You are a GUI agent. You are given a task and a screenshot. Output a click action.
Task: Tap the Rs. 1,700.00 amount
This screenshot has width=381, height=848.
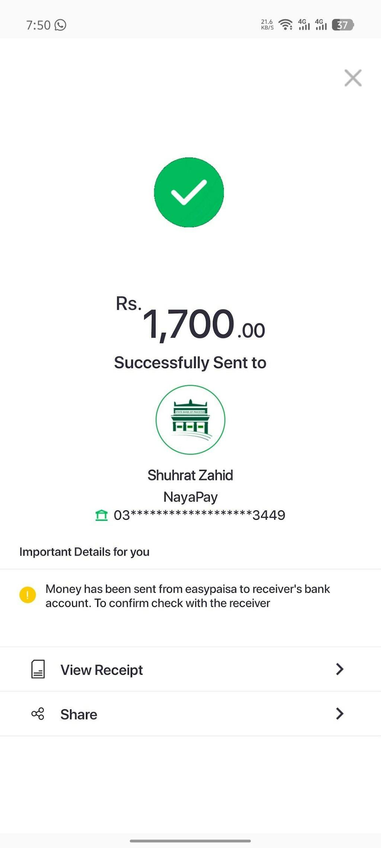[190, 323]
